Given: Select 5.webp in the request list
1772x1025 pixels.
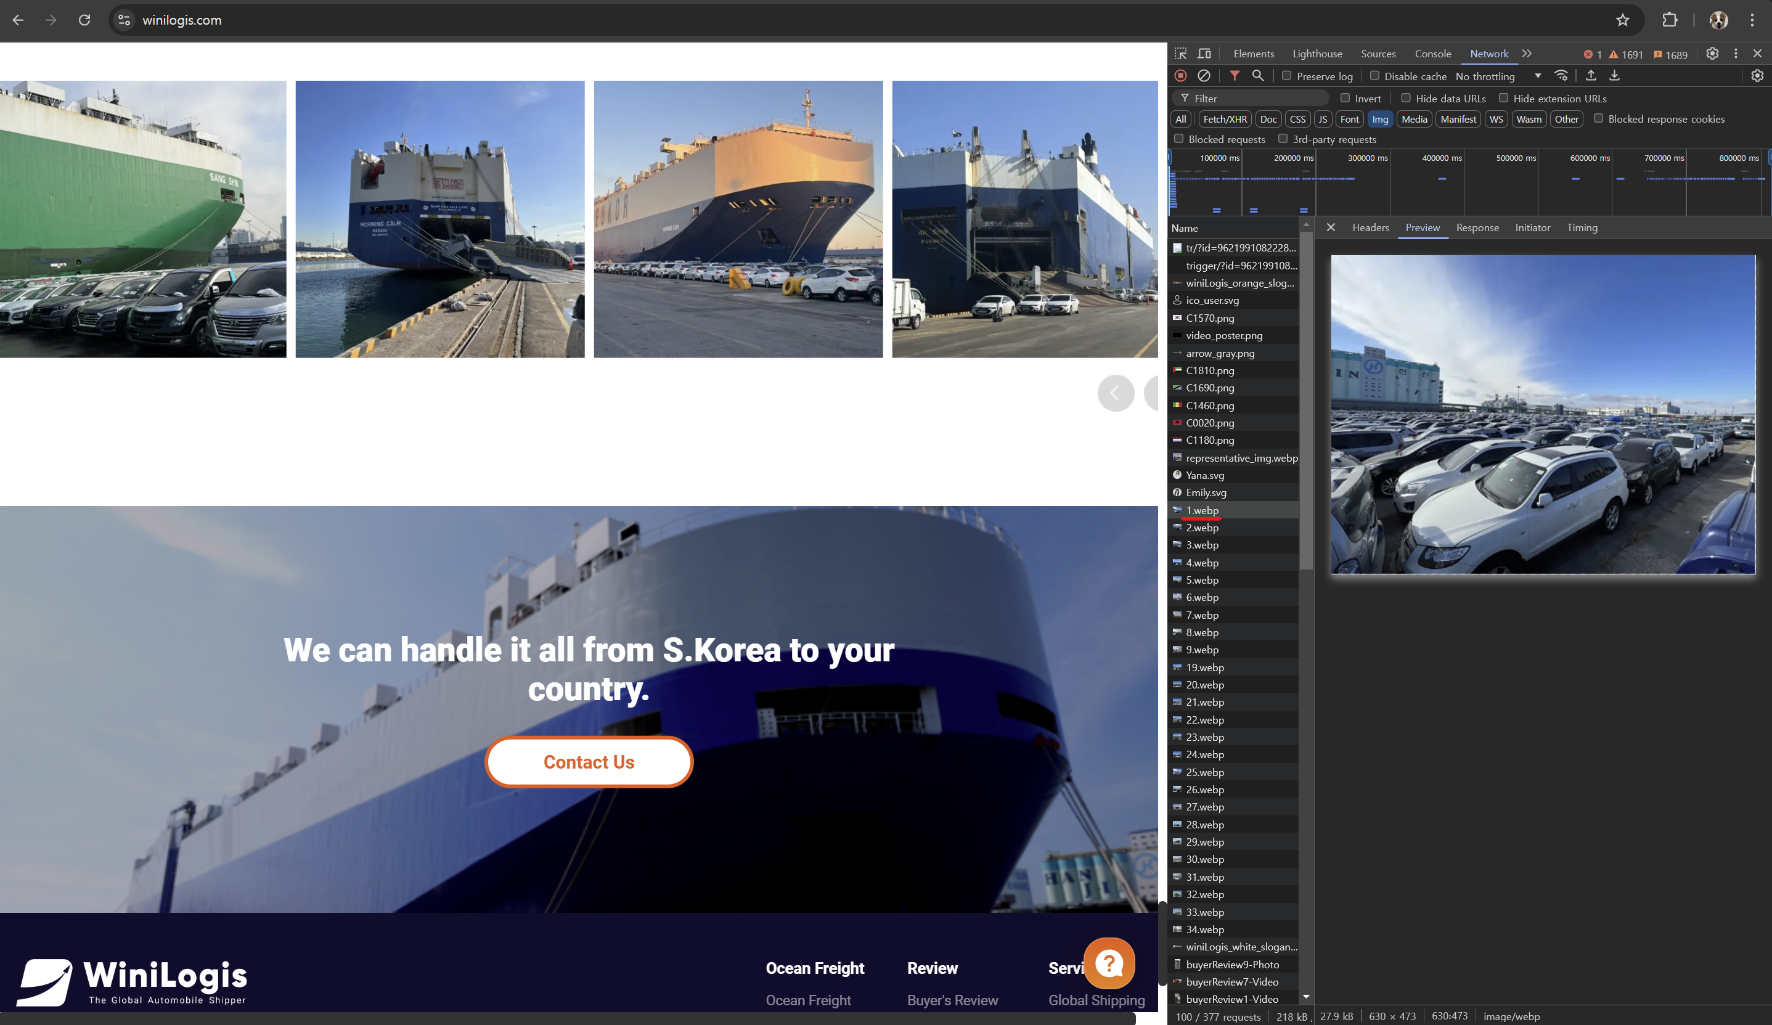Looking at the screenshot, I should 1202,580.
